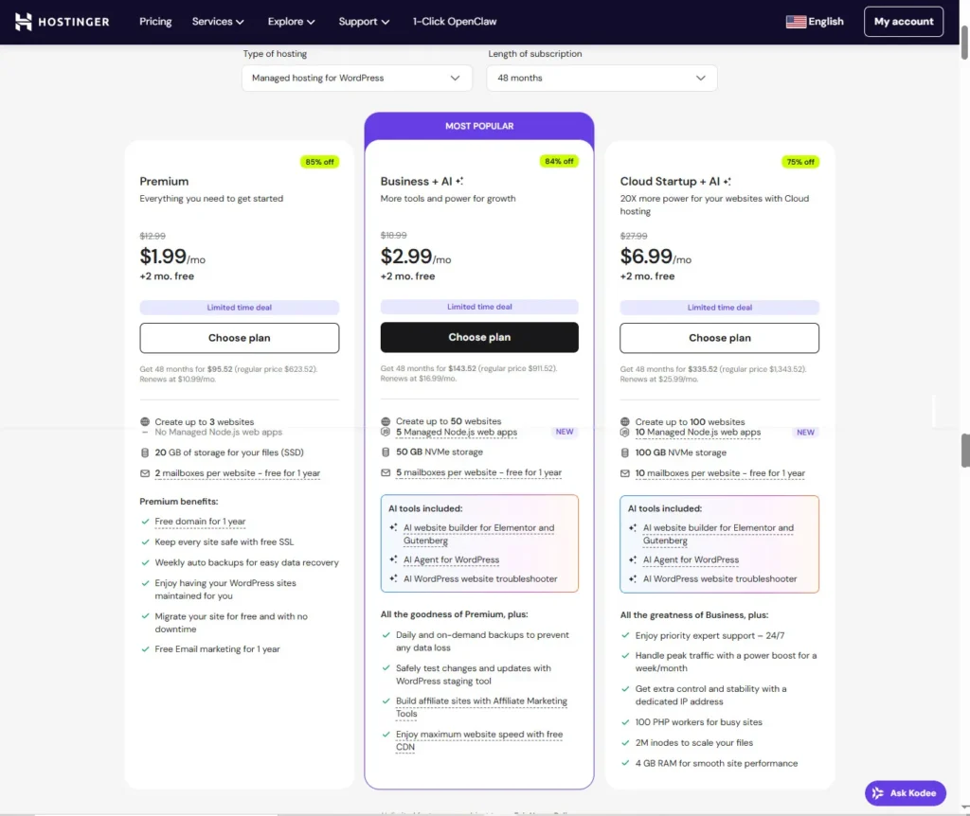Click storage icon next to 50 GB NVMe storage

pyautogui.click(x=386, y=452)
